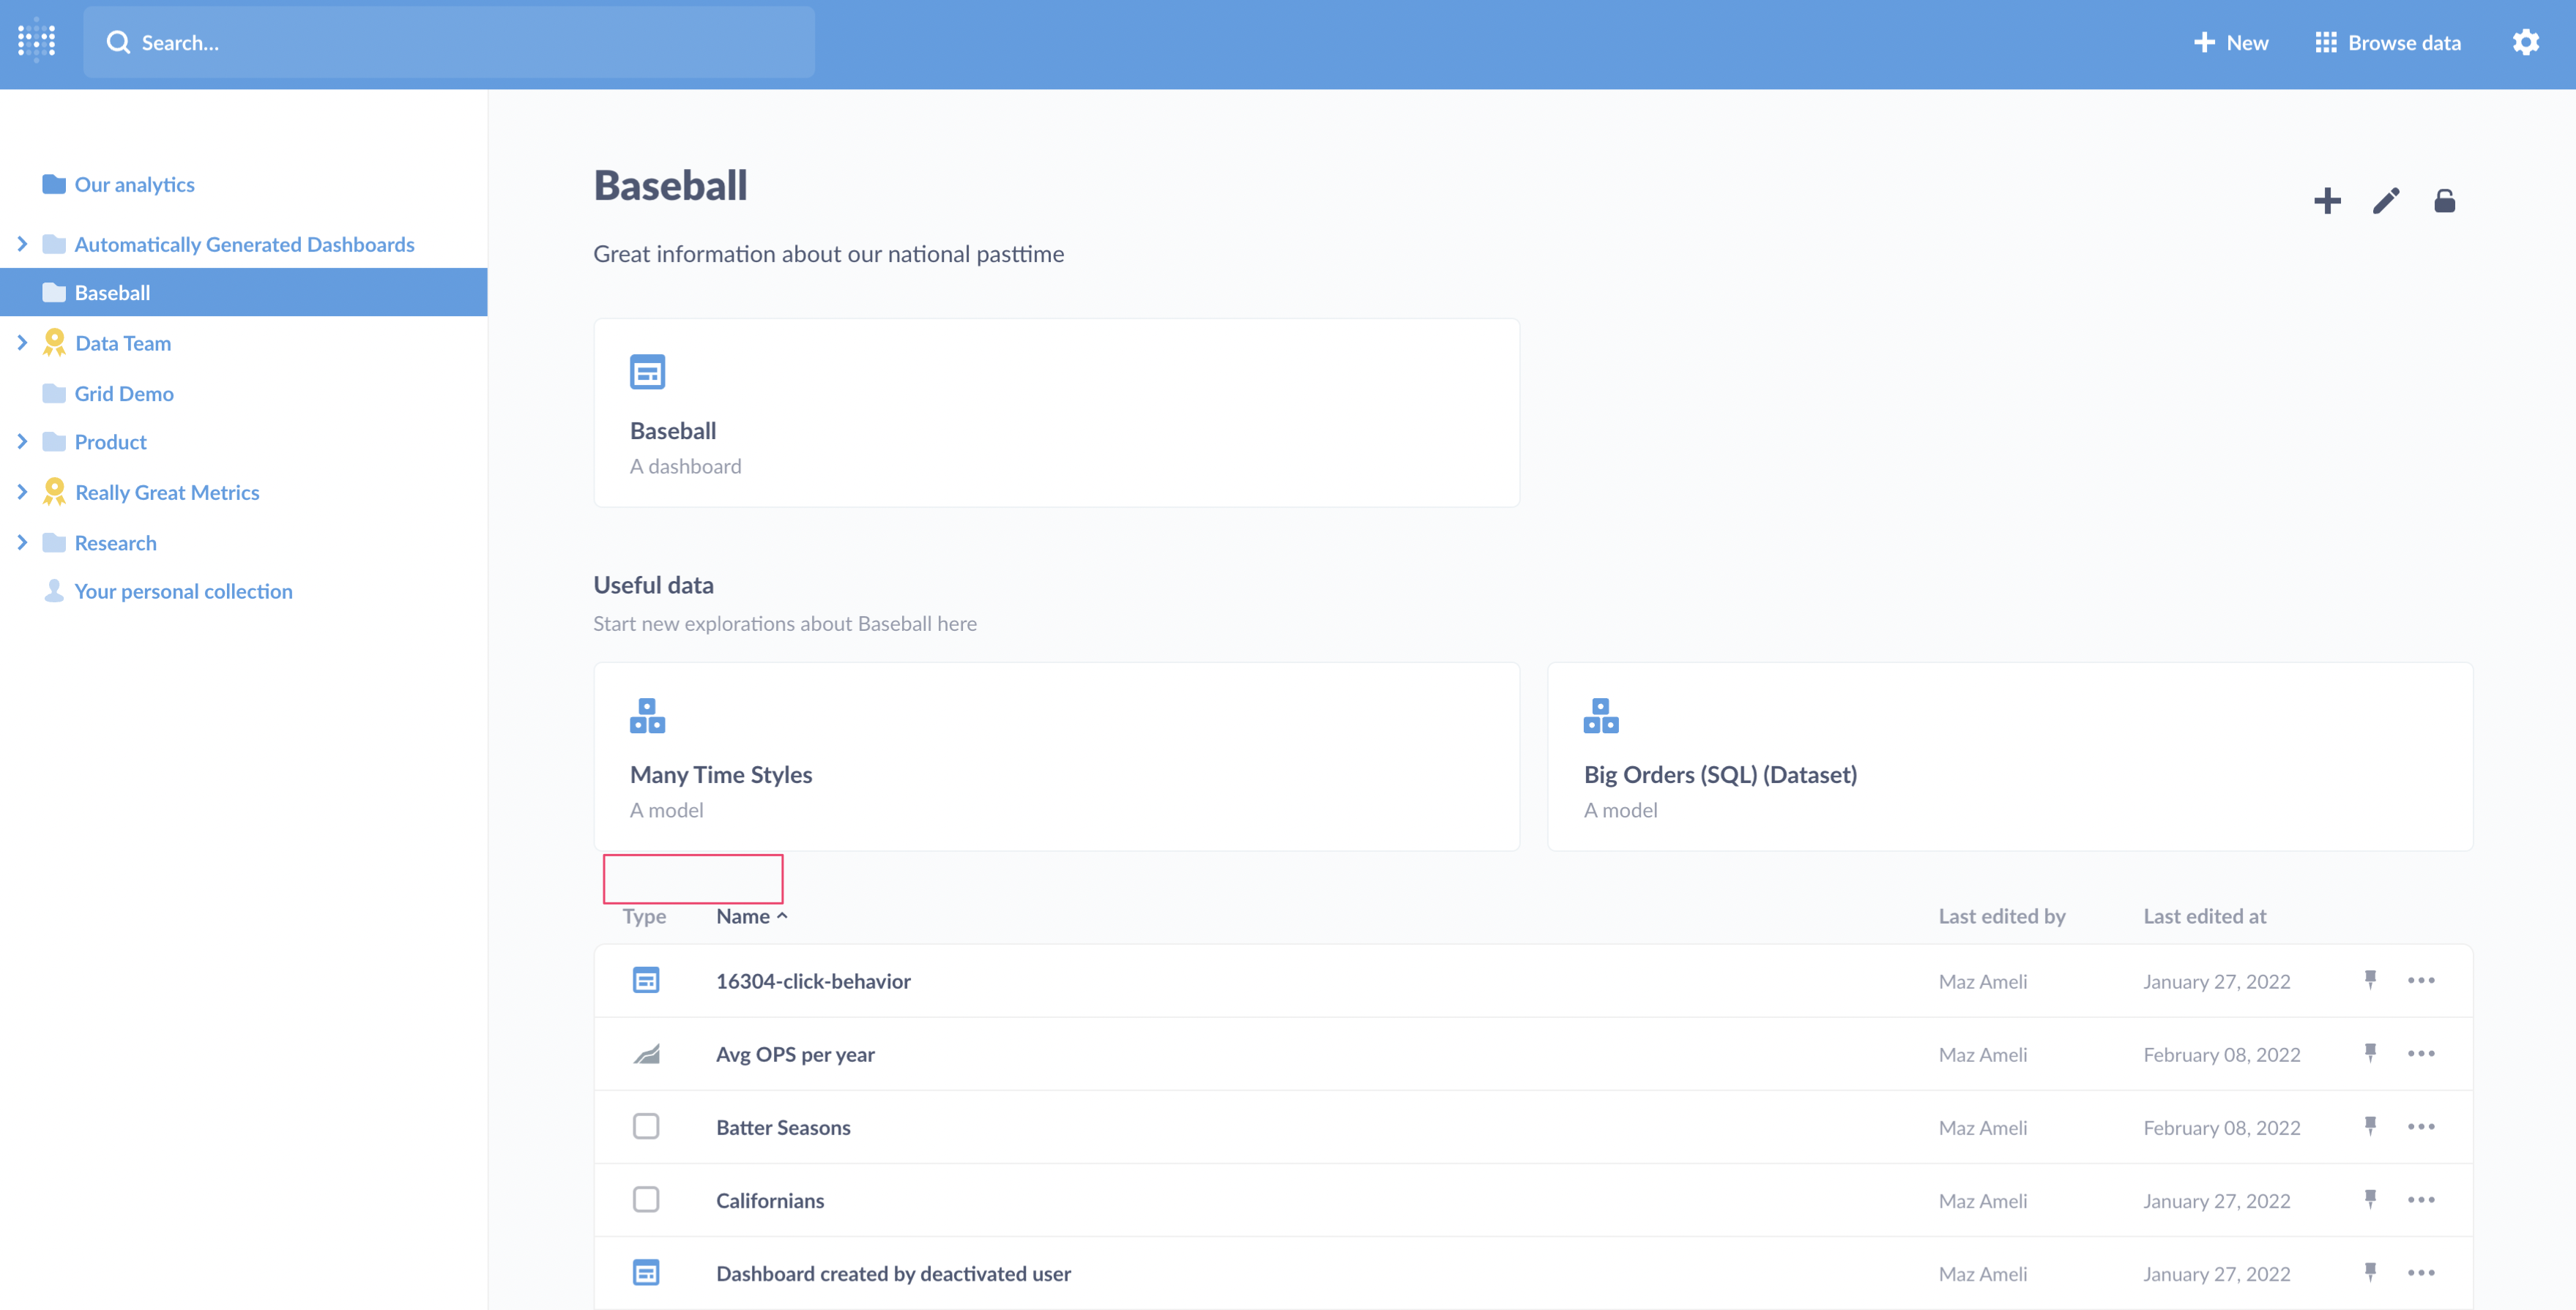
Task: Click the dashboard icon on the Baseball card
Action: coord(647,371)
